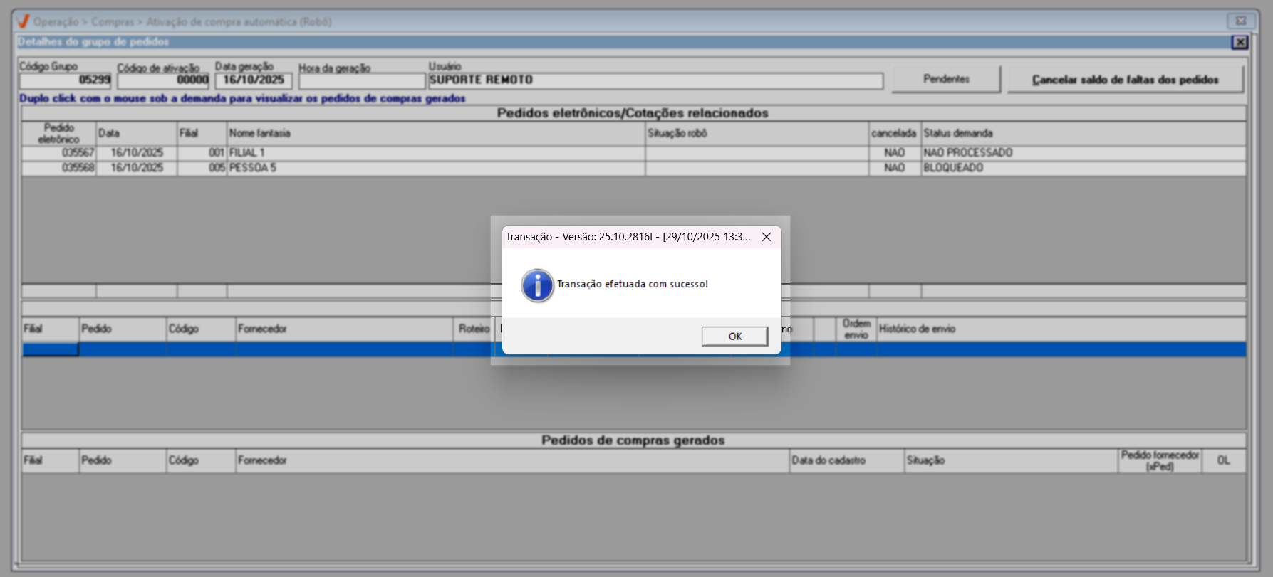Click BLOQUEADO status cell
The width and height of the screenshot is (1273, 577).
(x=1084, y=168)
